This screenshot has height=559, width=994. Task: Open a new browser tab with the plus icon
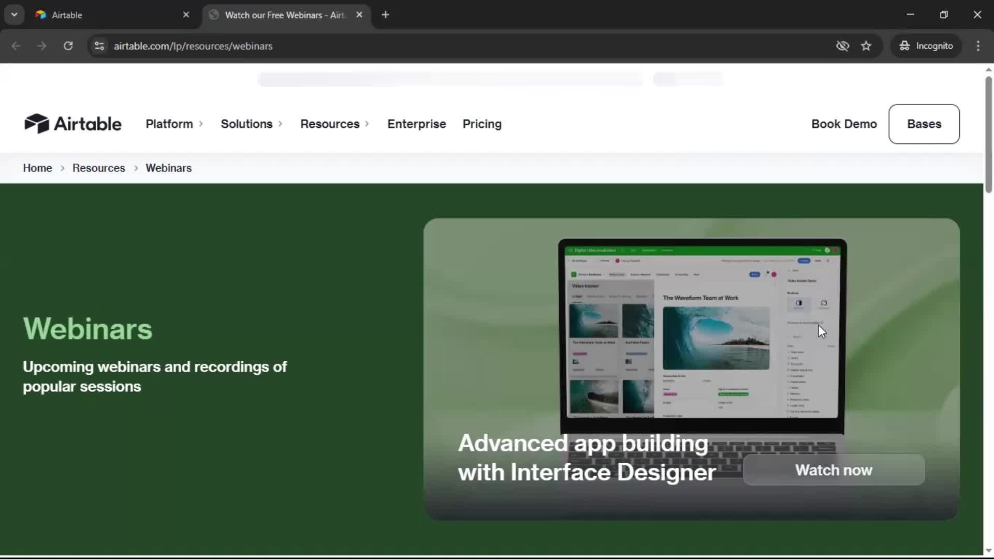[385, 15]
